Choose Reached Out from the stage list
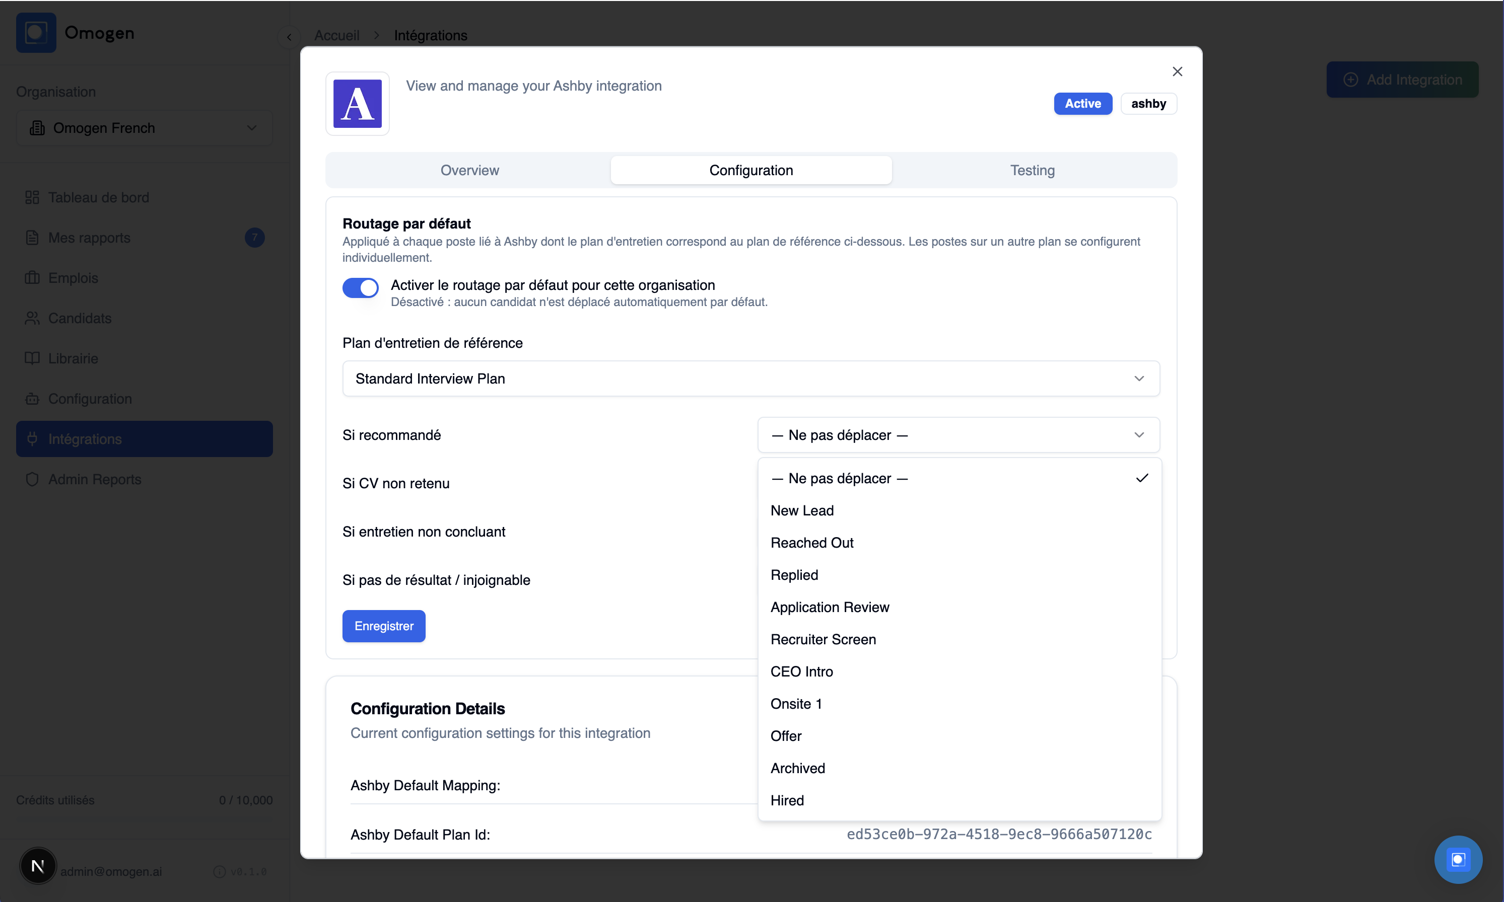The width and height of the screenshot is (1504, 902). [x=959, y=543]
